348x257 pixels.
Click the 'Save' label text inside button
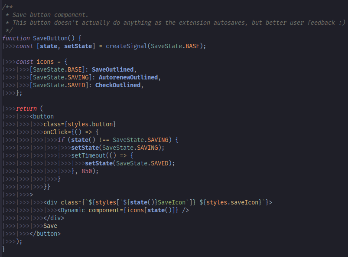50,226
